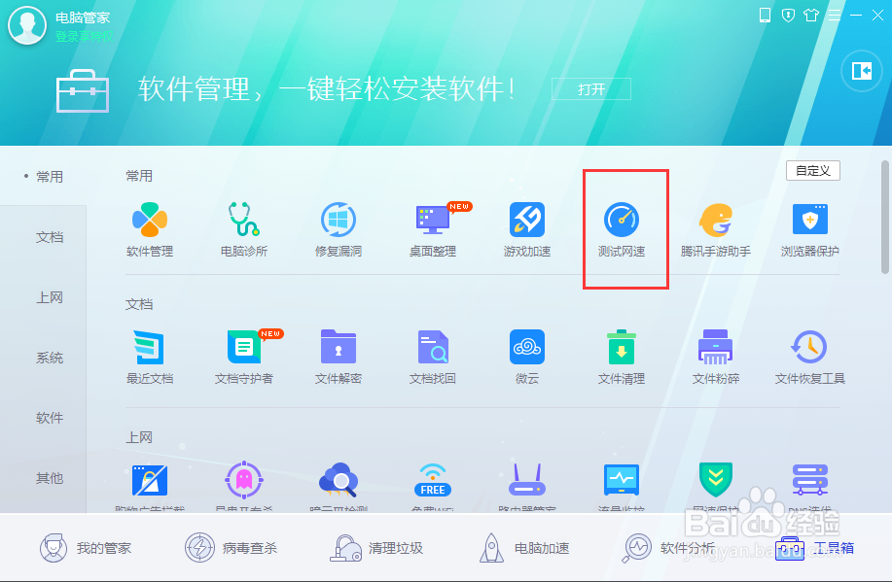Open the router manager icon
Viewport: 892px width, 582px height.
527,480
